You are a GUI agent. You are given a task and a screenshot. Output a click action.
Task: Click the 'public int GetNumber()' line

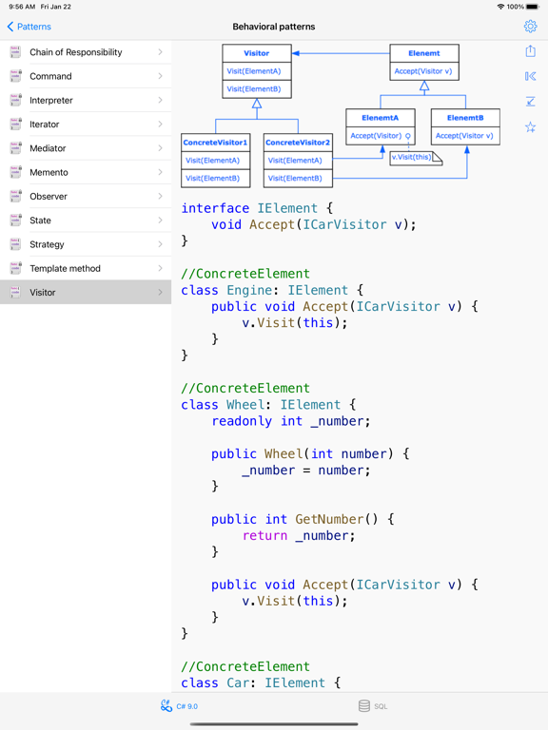303,519
